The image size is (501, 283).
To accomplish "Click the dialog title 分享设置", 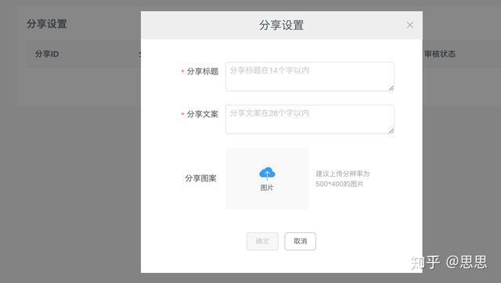I will pyautogui.click(x=281, y=25).
